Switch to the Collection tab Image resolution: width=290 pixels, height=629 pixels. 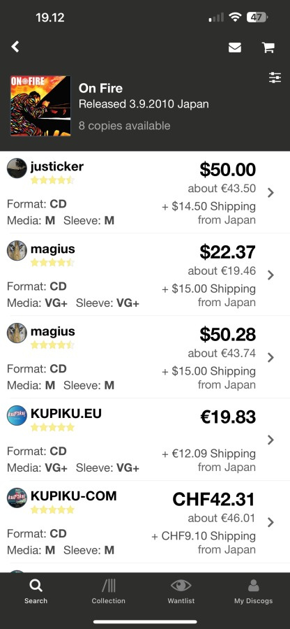tap(108, 592)
